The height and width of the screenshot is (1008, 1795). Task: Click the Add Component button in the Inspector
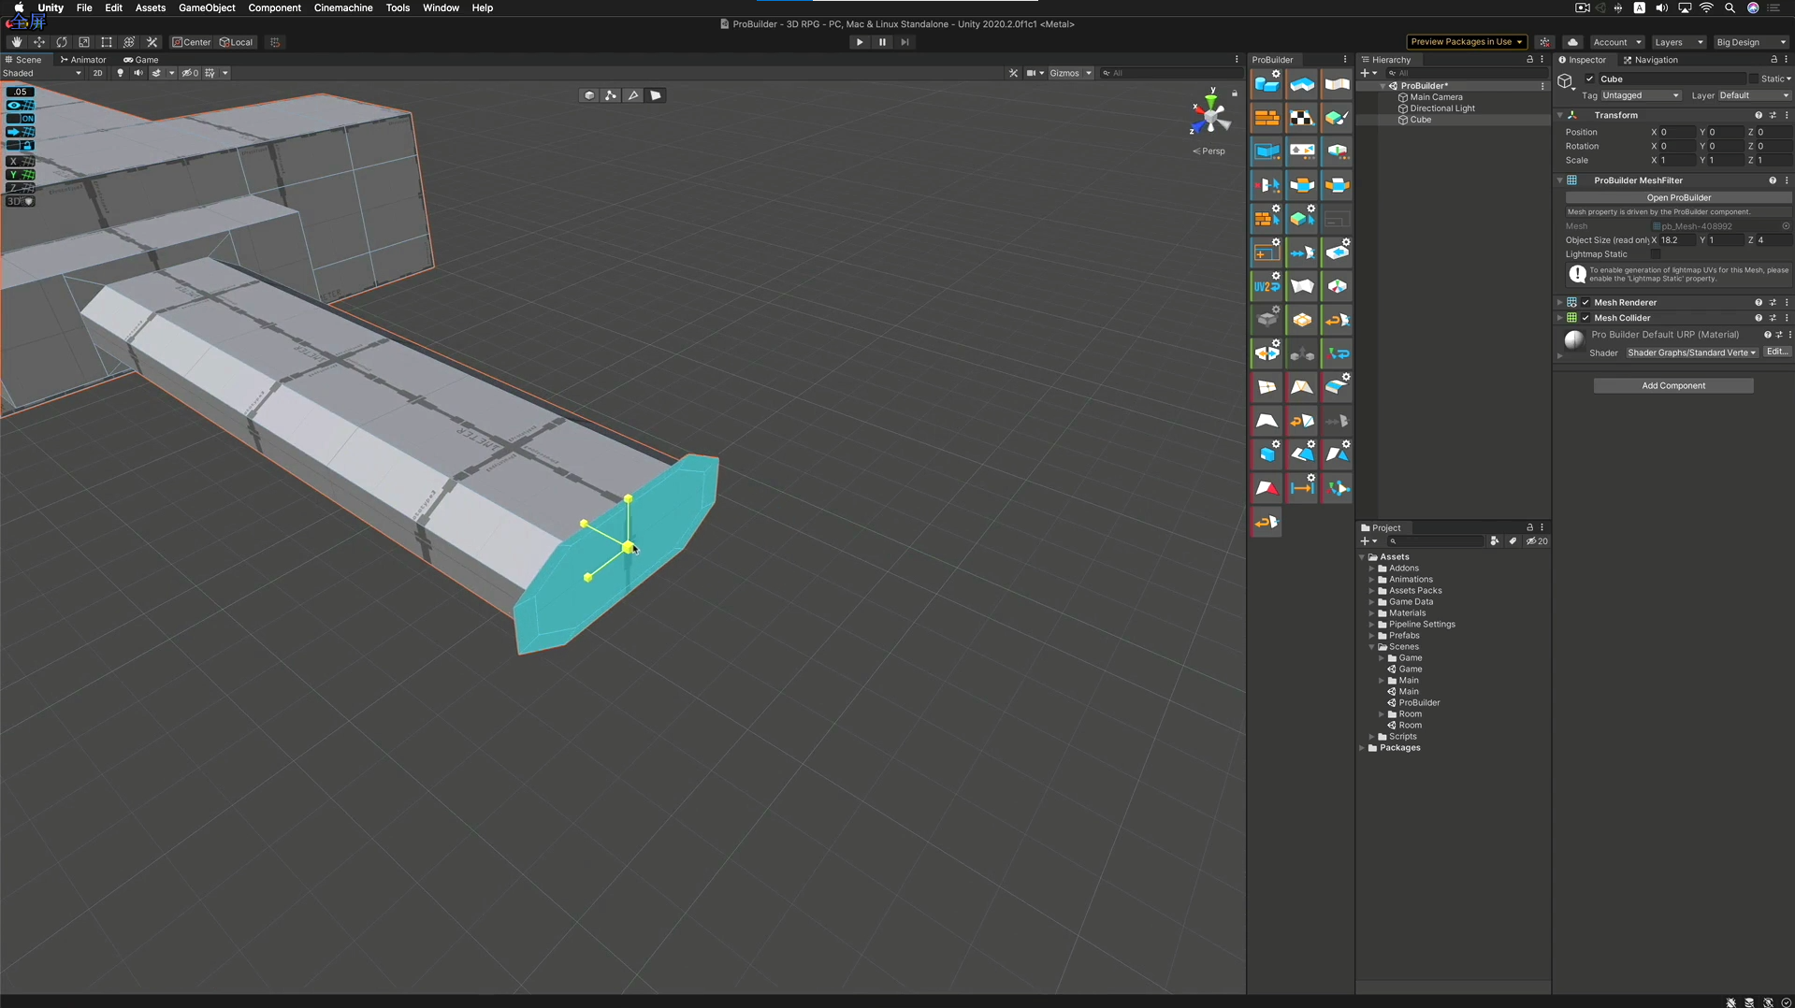click(x=1672, y=385)
